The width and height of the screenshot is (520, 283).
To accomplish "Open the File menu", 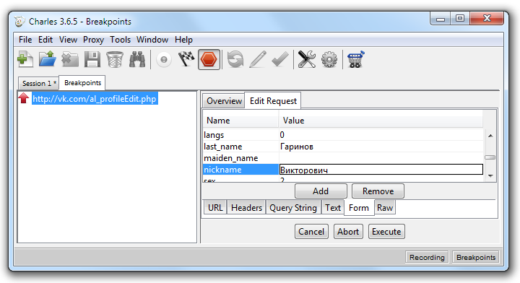I will pos(25,40).
